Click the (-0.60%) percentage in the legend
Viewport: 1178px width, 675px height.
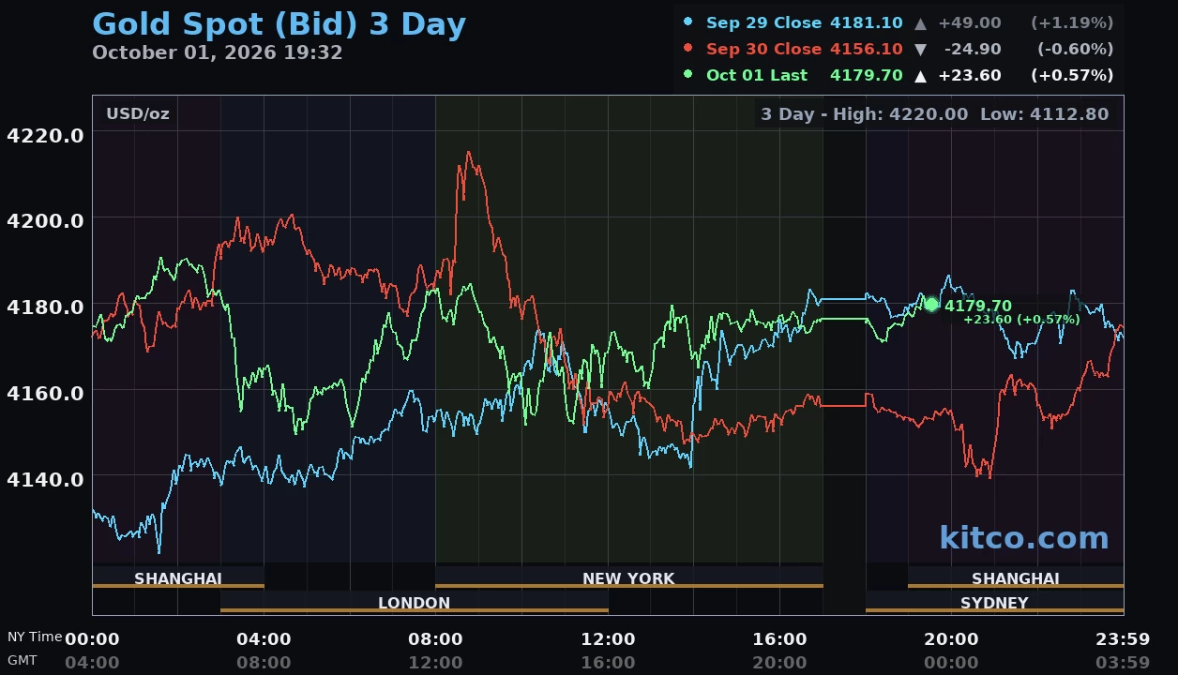(x=1075, y=49)
